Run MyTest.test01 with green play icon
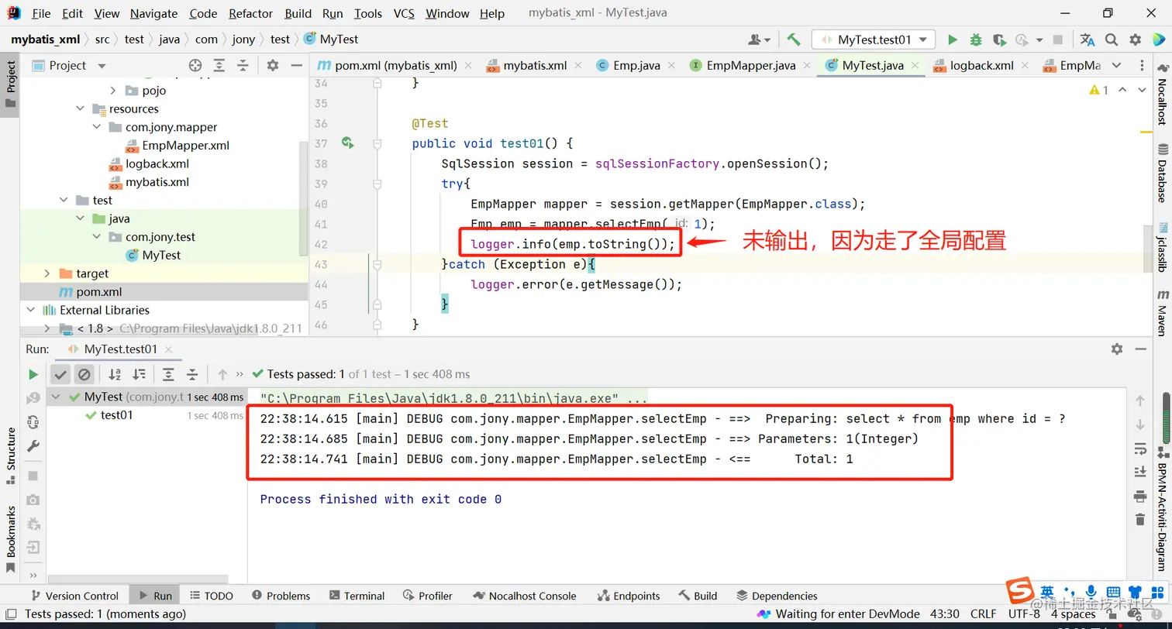The height and width of the screenshot is (629, 1172). click(953, 40)
